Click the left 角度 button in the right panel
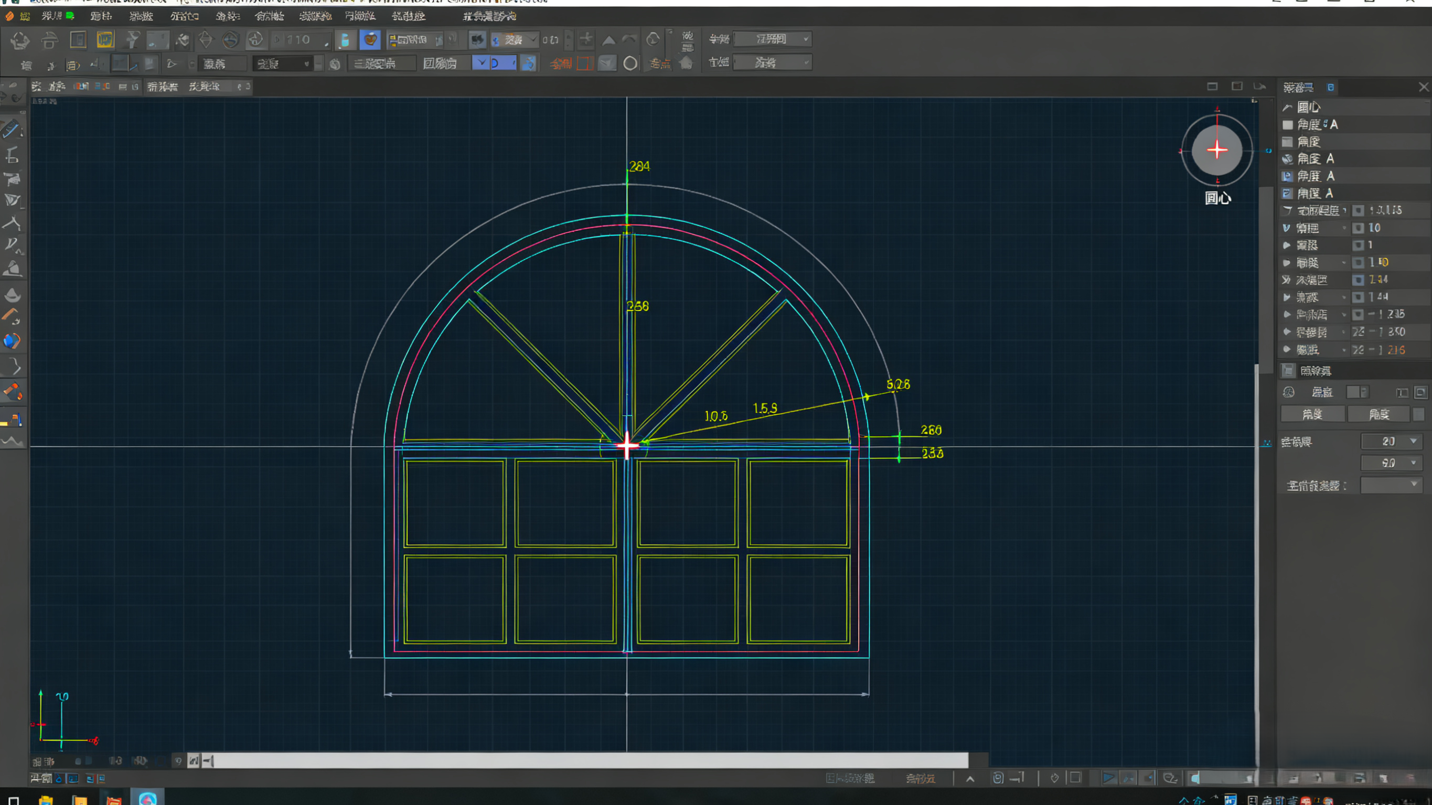 coord(1312,414)
